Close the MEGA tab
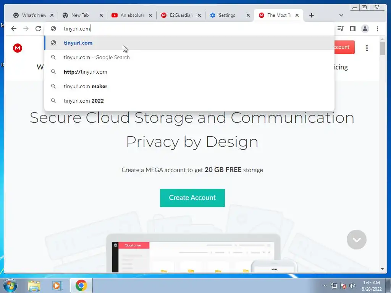This screenshot has width=391, height=293. coord(297,15)
